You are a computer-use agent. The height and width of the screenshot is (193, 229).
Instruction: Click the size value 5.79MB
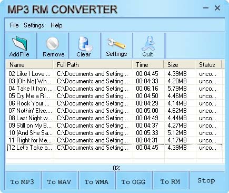coord(177,89)
